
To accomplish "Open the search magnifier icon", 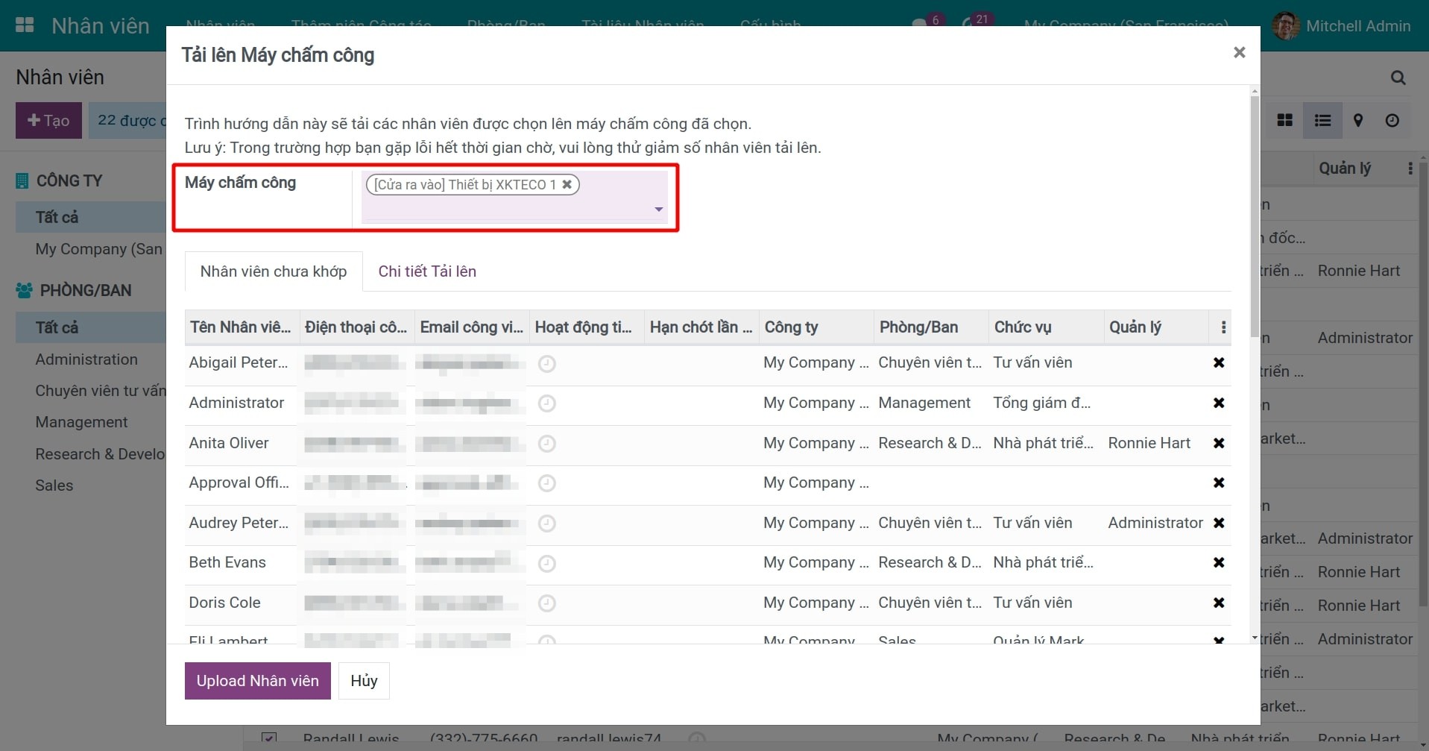I will tap(1398, 78).
